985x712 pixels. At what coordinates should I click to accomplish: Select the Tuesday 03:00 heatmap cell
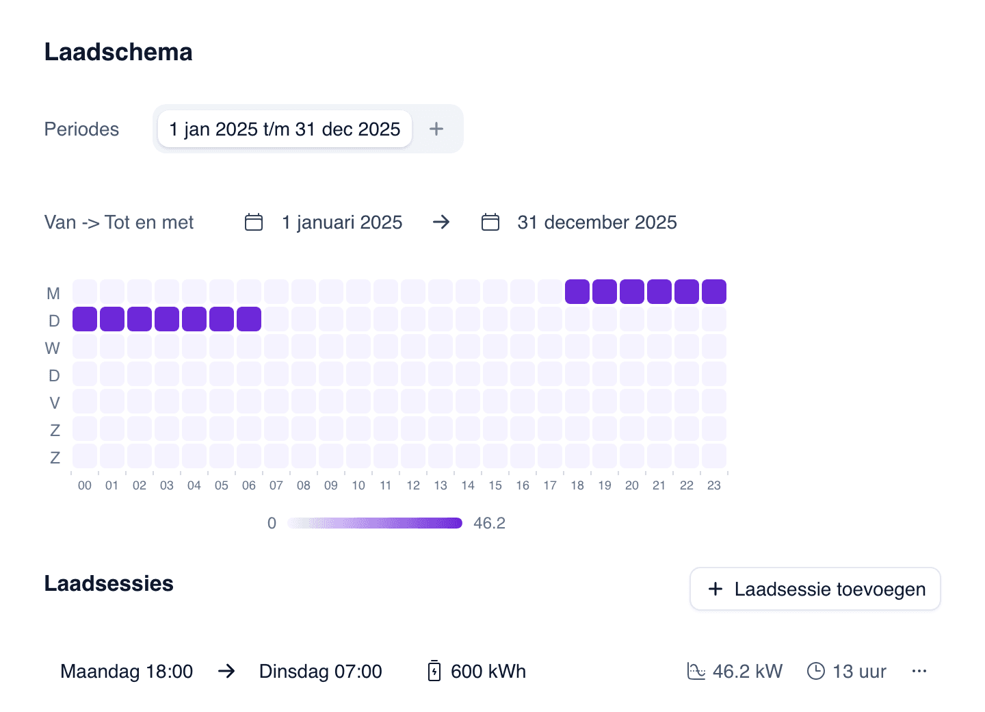(167, 319)
